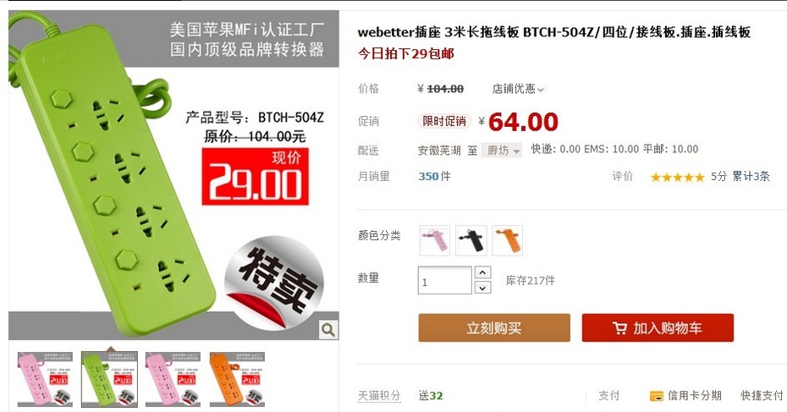Open the 累计3条 reviews link
Viewport: 787px width, 412px height.
(x=751, y=176)
